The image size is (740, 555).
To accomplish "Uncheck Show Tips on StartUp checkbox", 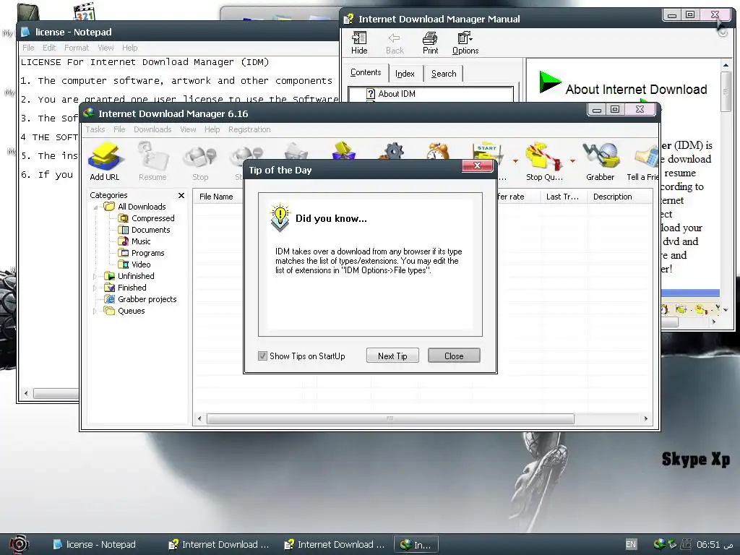I will [263, 356].
